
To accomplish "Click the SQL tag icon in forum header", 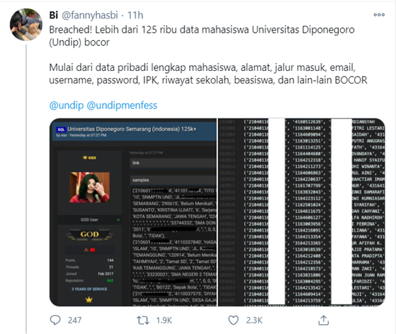I will pyautogui.click(x=61, y=129).
